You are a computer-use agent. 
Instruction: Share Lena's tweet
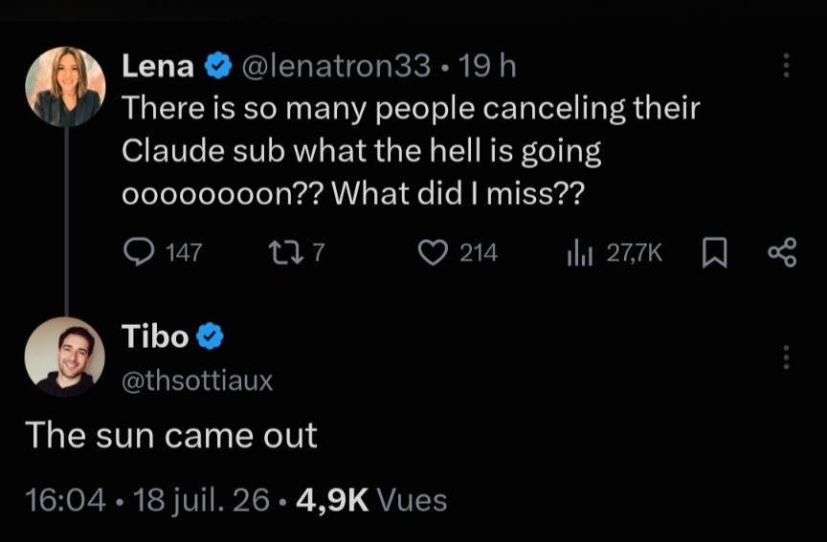[x=783, y=252]
